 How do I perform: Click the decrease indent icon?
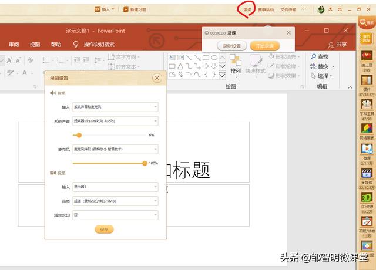(77, 60)
